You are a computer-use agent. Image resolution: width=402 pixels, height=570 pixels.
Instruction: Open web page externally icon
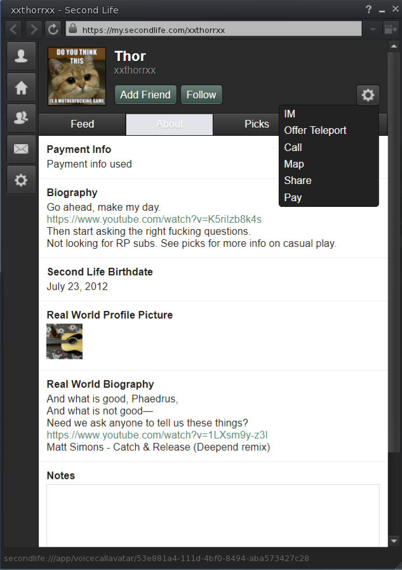391,29
